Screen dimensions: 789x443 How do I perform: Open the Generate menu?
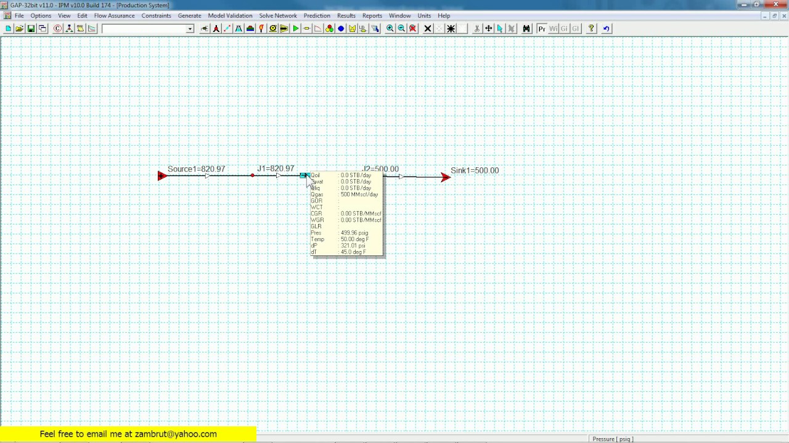click(x=189, y=15)
